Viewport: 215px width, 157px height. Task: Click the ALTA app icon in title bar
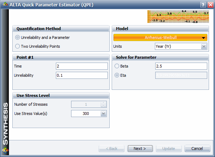[x=5, y=5]
